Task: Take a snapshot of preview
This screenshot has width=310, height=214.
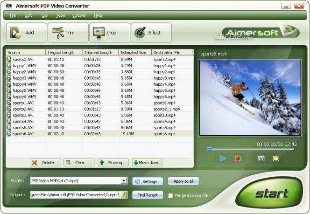Action: coord(261,159)
